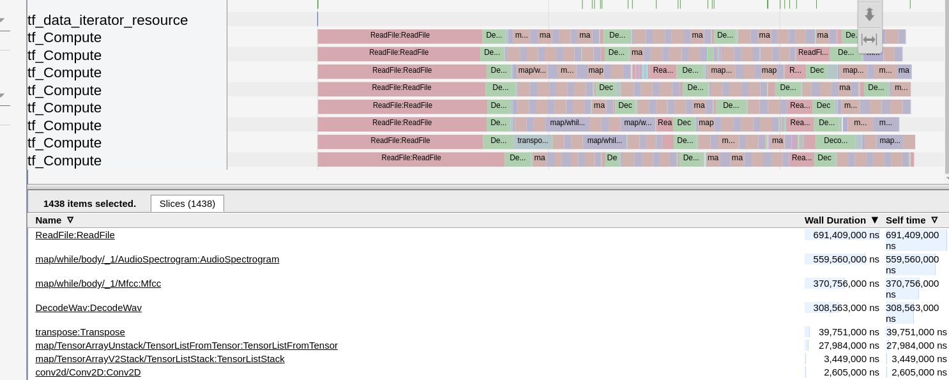Click the TensorListStack slice link
Image resolution: width=949 pixels, height=380 pixels.
click(x=160, y=359)
